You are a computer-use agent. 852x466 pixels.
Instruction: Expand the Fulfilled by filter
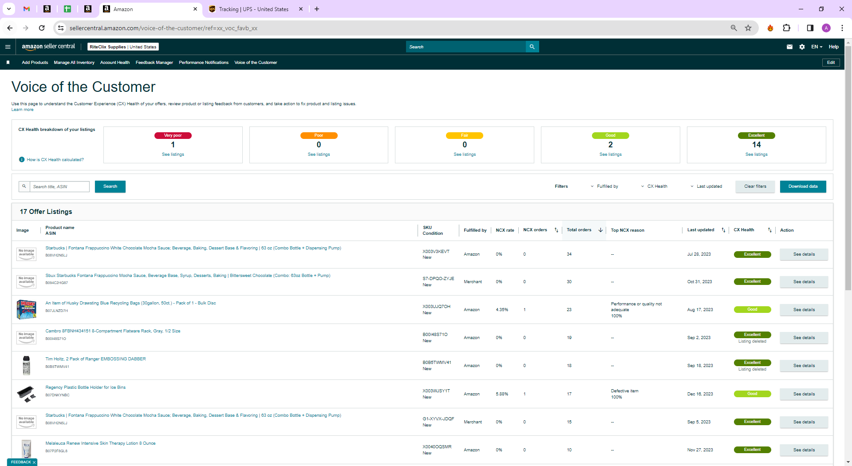(x=604, y=186)
